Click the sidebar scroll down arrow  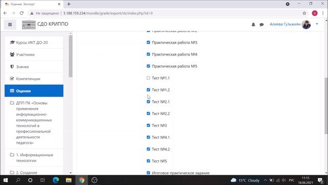[71, 173]
